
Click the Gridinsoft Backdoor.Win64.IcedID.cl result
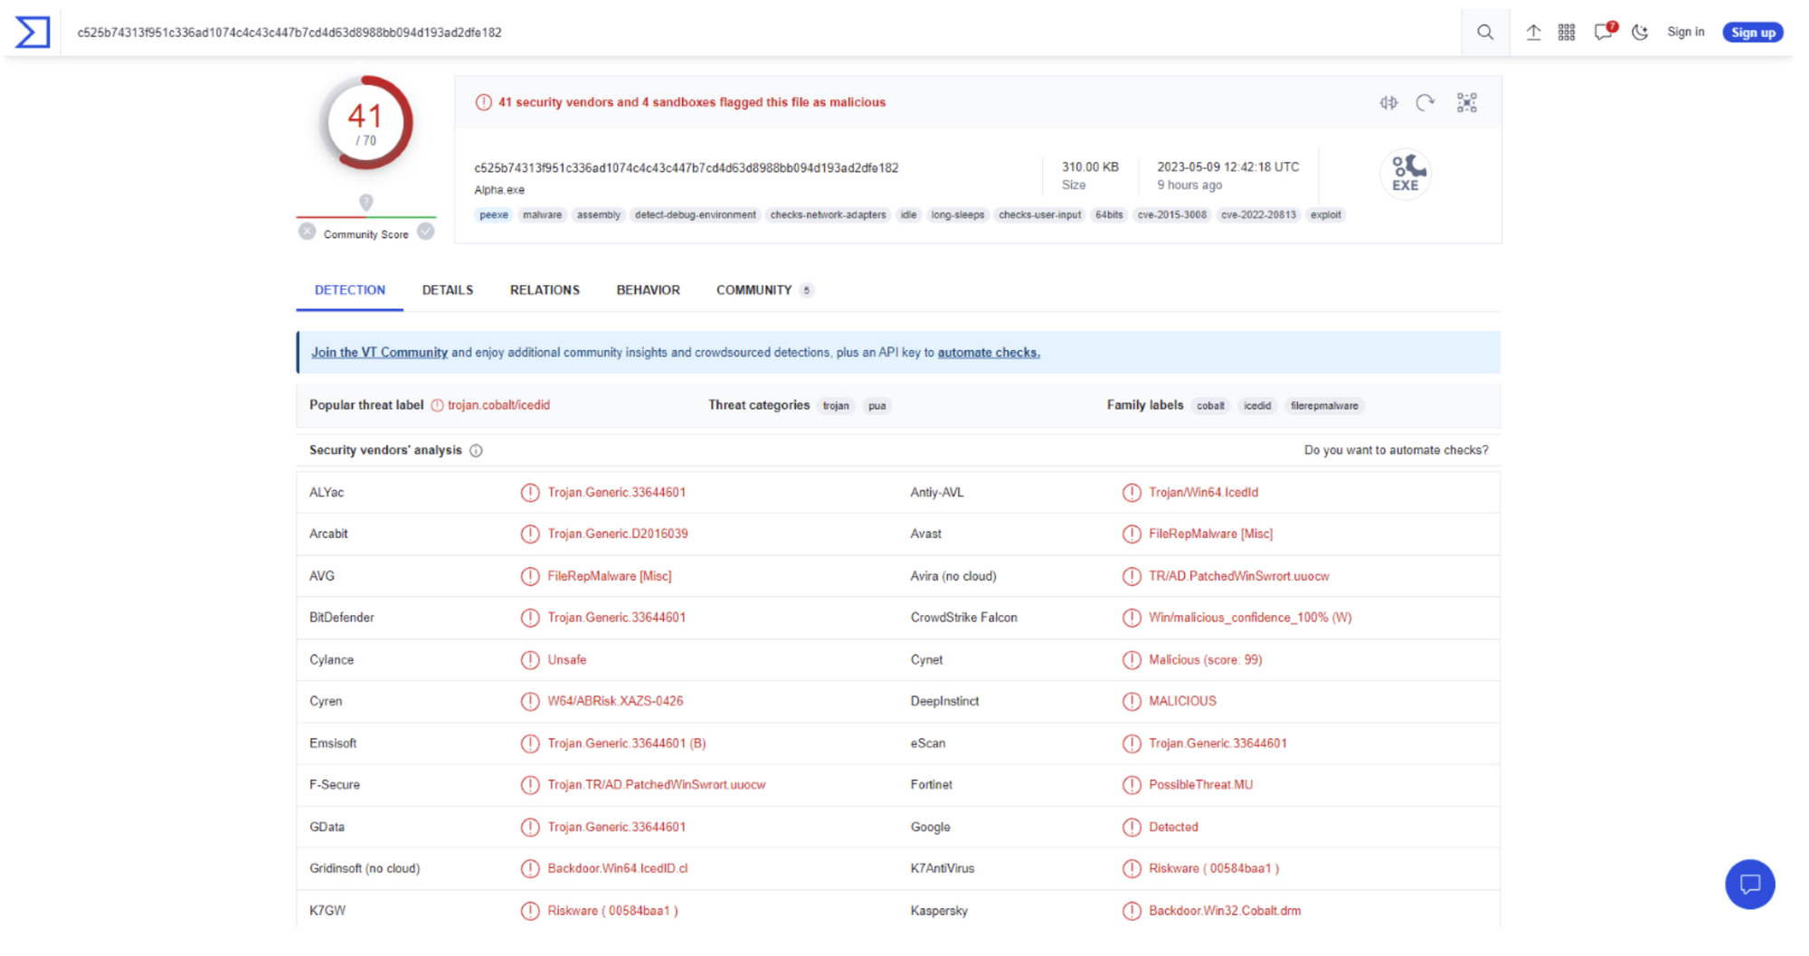[618, 869]
